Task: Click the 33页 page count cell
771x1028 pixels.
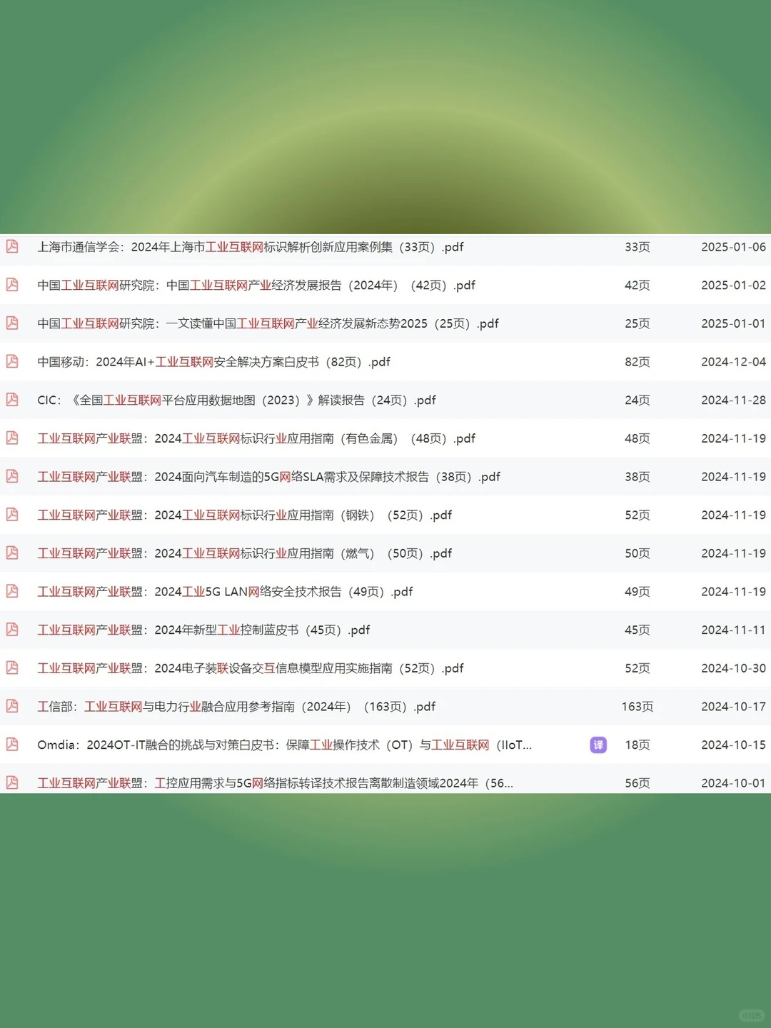Action: coord(638,247)
